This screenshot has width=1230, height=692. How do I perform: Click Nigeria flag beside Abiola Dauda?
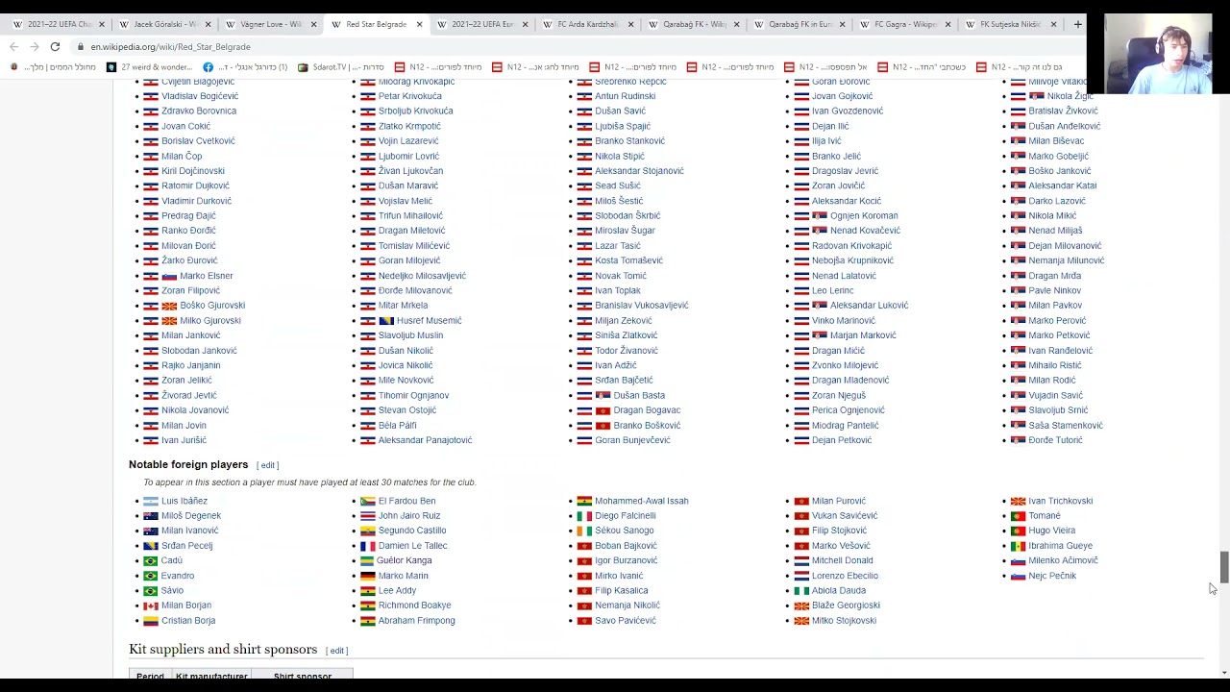[800, 590]
